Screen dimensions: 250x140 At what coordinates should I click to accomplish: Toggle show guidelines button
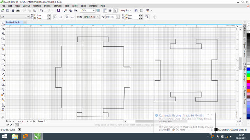tap(115, 10)
